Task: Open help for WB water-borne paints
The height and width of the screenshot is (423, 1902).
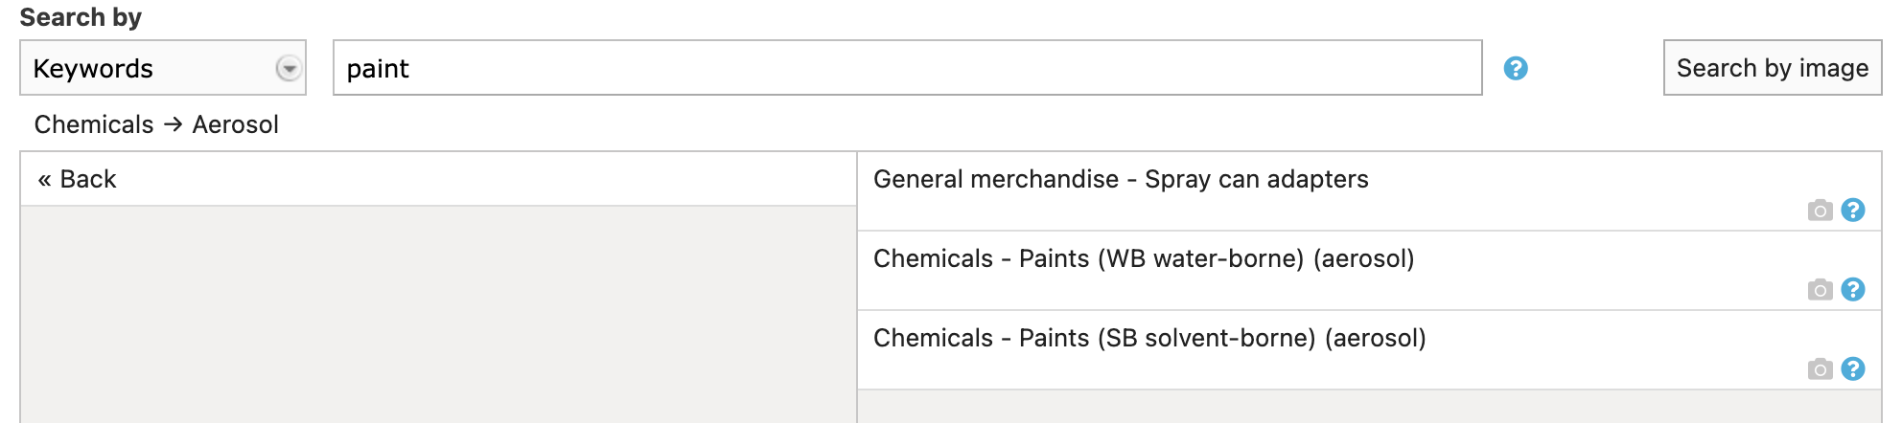Action: [x=1853, y=289]
